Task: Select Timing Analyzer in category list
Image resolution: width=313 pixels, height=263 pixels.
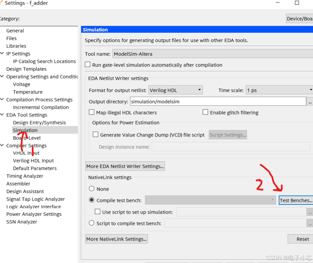Action: [x=25, y=176]
